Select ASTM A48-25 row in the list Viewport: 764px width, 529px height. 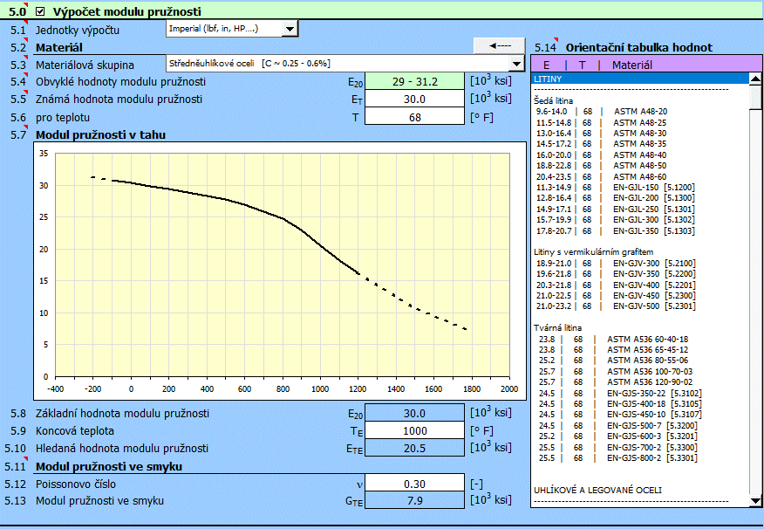(x=640, y=123)
